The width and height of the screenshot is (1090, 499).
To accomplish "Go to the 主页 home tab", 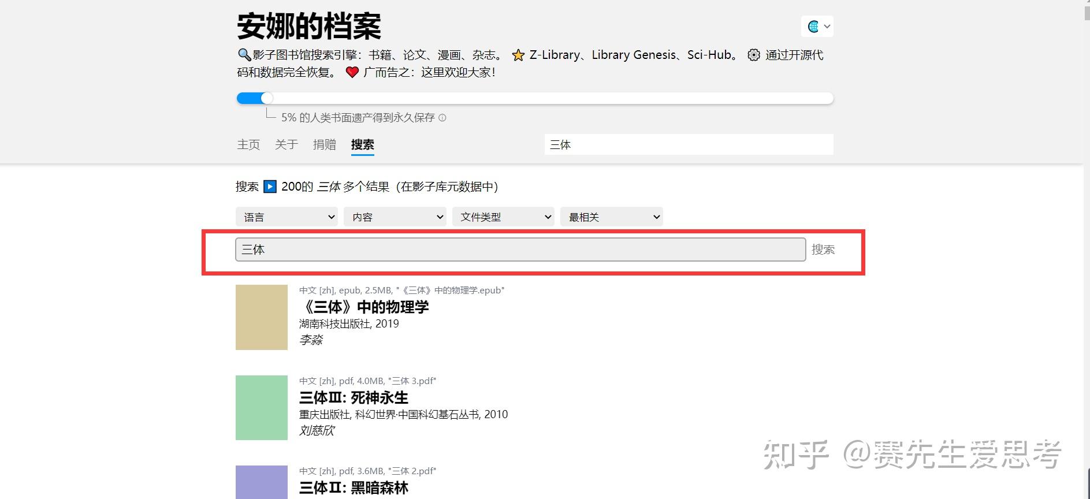I will 248,144.
